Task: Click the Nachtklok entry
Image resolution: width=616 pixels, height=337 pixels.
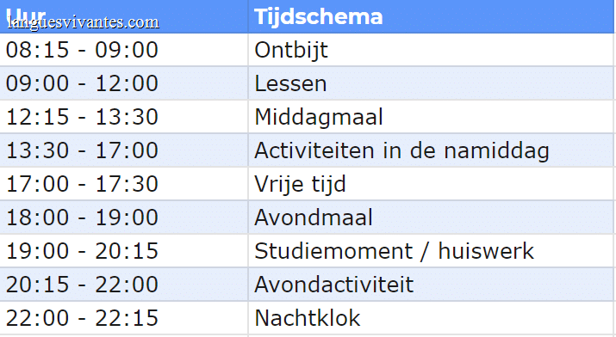Action: pos(431,318)
